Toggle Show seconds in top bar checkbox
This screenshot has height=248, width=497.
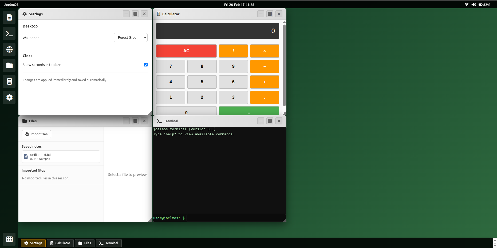tap(146, 65)
